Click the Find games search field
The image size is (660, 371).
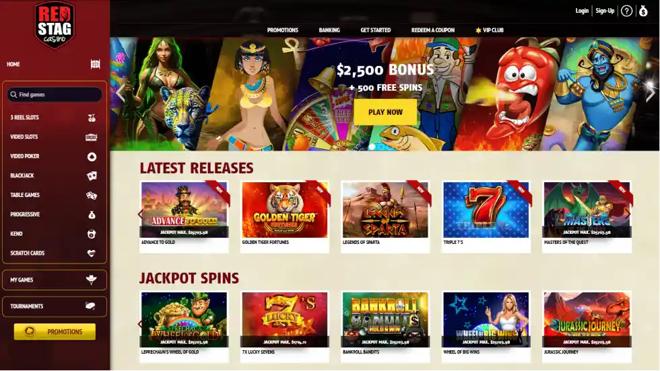pyautogui.click(x=55, y=95)
